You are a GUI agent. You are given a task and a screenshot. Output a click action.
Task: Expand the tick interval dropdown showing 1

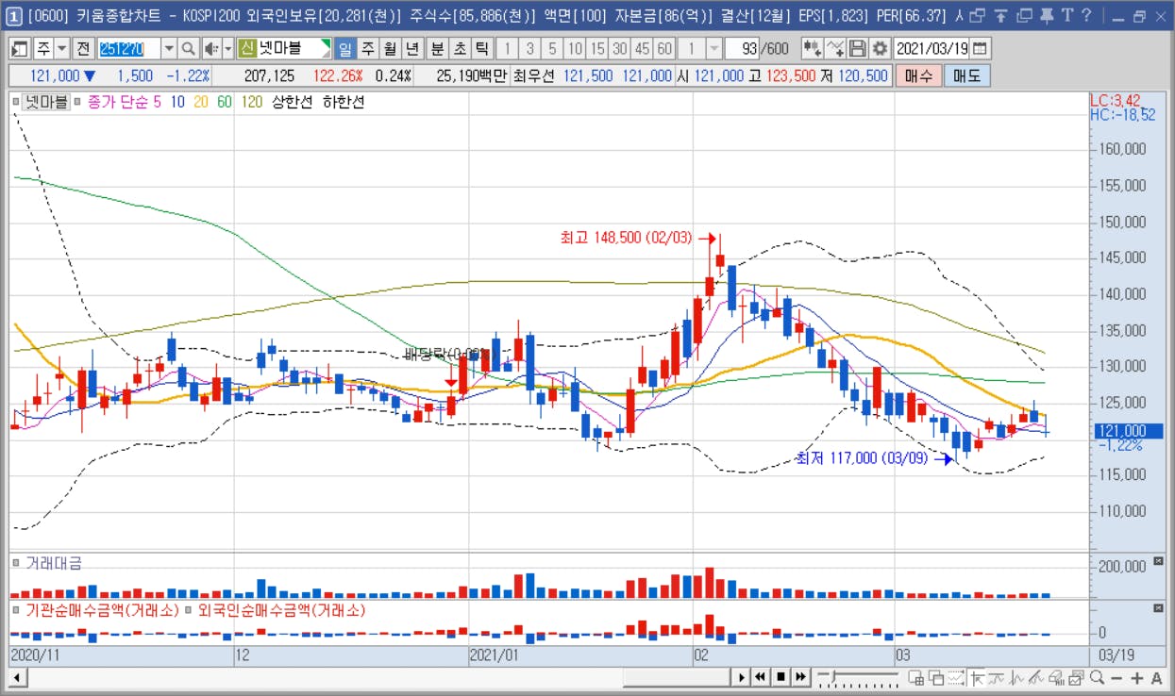tap(714, 49)
